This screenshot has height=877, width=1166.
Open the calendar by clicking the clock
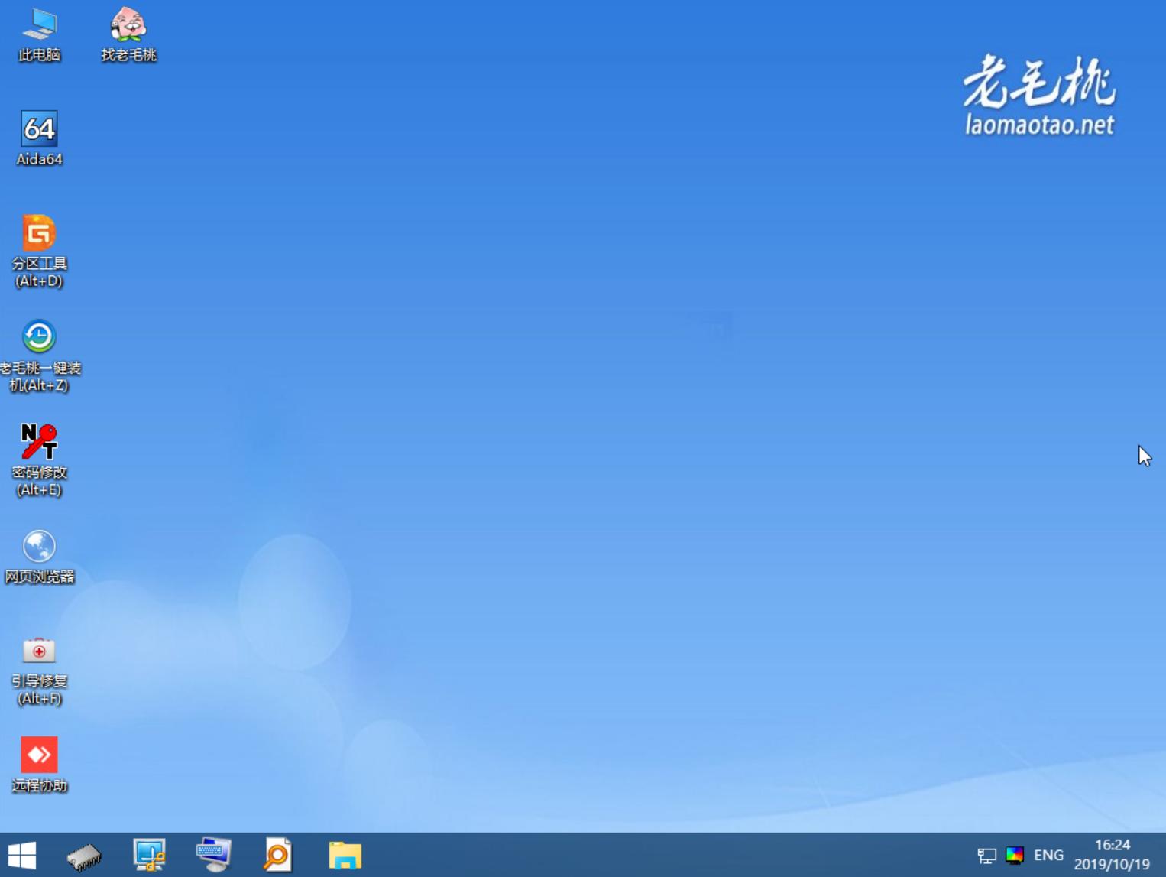(1113, 846)
